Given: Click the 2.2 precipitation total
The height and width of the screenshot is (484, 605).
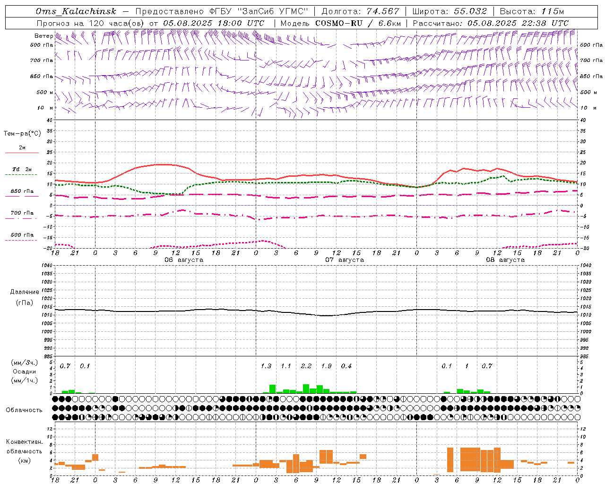Looking at the screenshot, I should click(306, 366).
